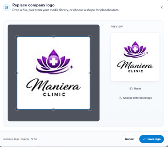The height and width of the screenshot is (147, 168).
Task: Click the Maniera logo inside the crop area
Action: (54, 73)
